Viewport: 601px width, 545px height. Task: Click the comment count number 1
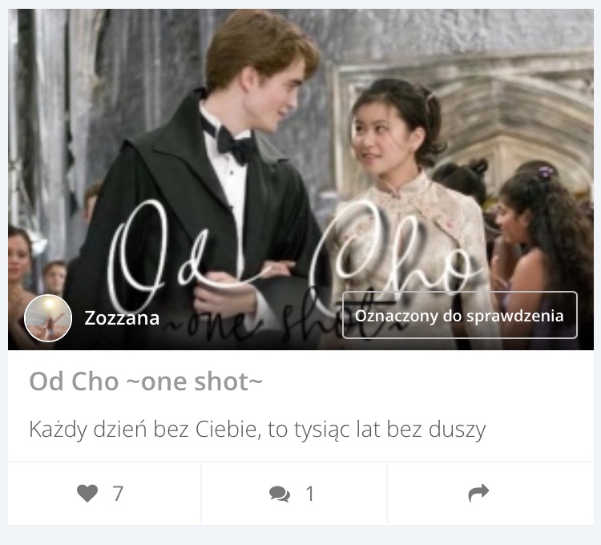(x=310, y=493)
